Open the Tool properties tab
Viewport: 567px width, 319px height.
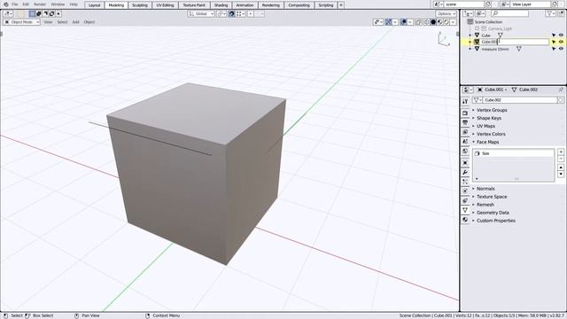[465, 102]
